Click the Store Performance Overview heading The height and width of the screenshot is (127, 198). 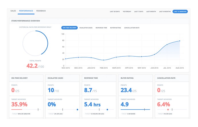[26, 21]
